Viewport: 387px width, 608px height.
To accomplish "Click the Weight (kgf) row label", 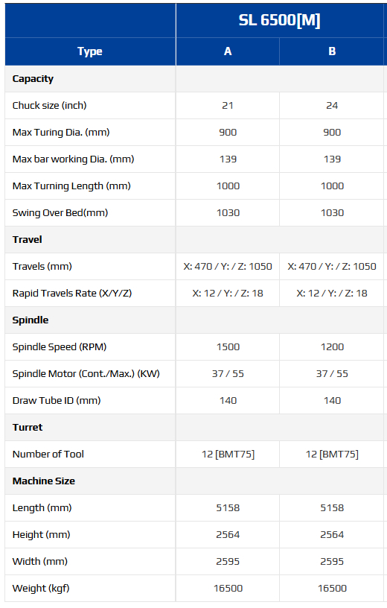I will [x=41, y=588].
